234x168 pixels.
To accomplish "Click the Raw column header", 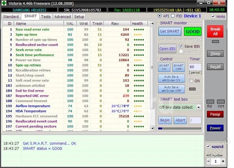I will click(117, 23).
